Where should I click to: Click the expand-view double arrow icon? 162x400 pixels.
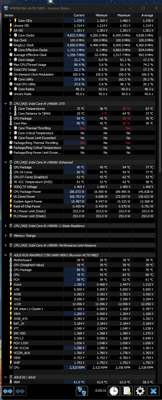click(8, 391)
